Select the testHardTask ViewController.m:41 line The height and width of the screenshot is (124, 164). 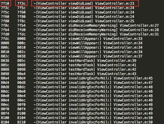(85, 65)
